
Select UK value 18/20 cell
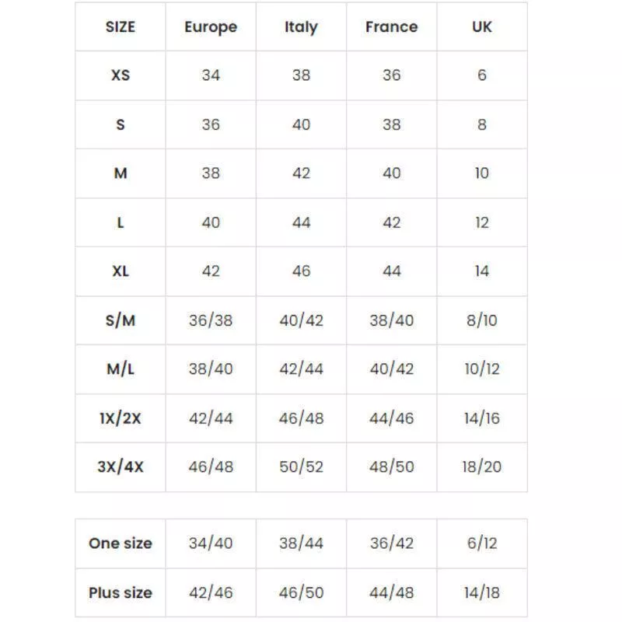[x=482, y=467]
